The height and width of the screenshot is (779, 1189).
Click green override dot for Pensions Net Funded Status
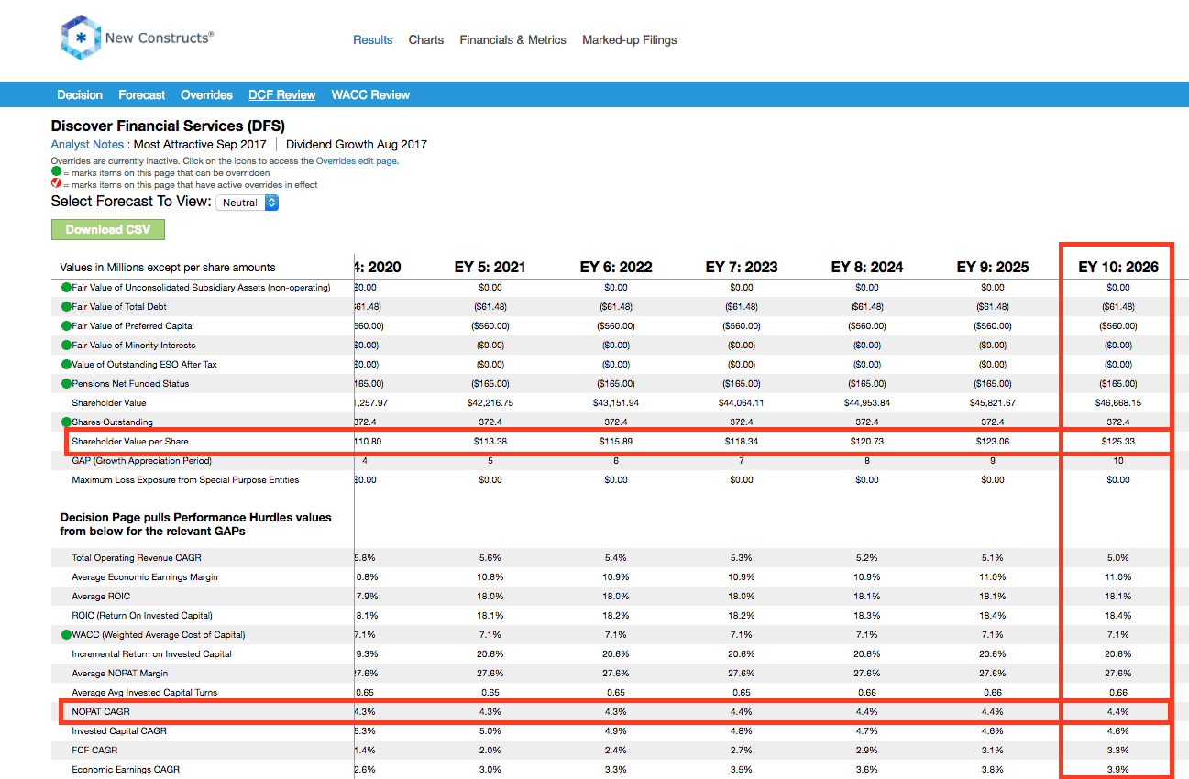pos(66,384)
